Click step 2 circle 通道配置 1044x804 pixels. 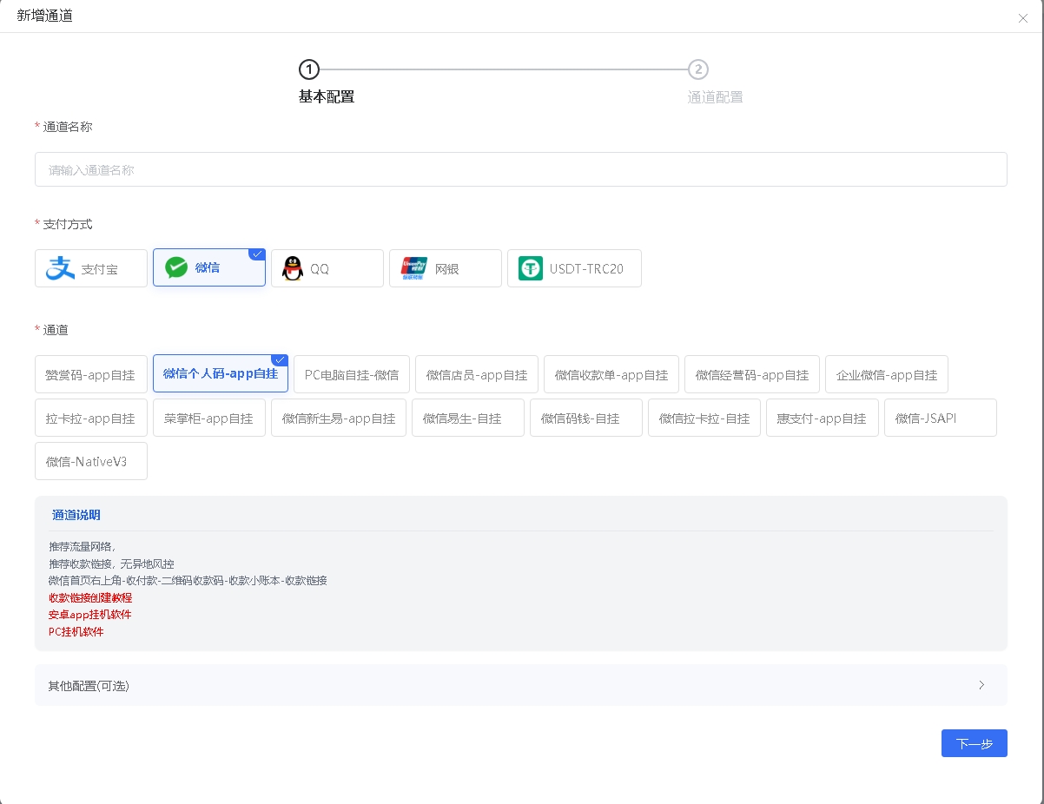pyautogui.click(x=698, y=69)
